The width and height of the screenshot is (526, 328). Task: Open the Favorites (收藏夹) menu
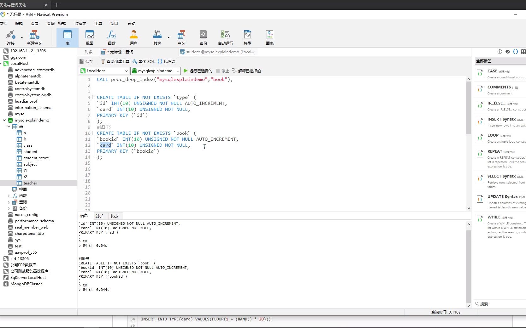pyautogui.click(x=80, y=24)
